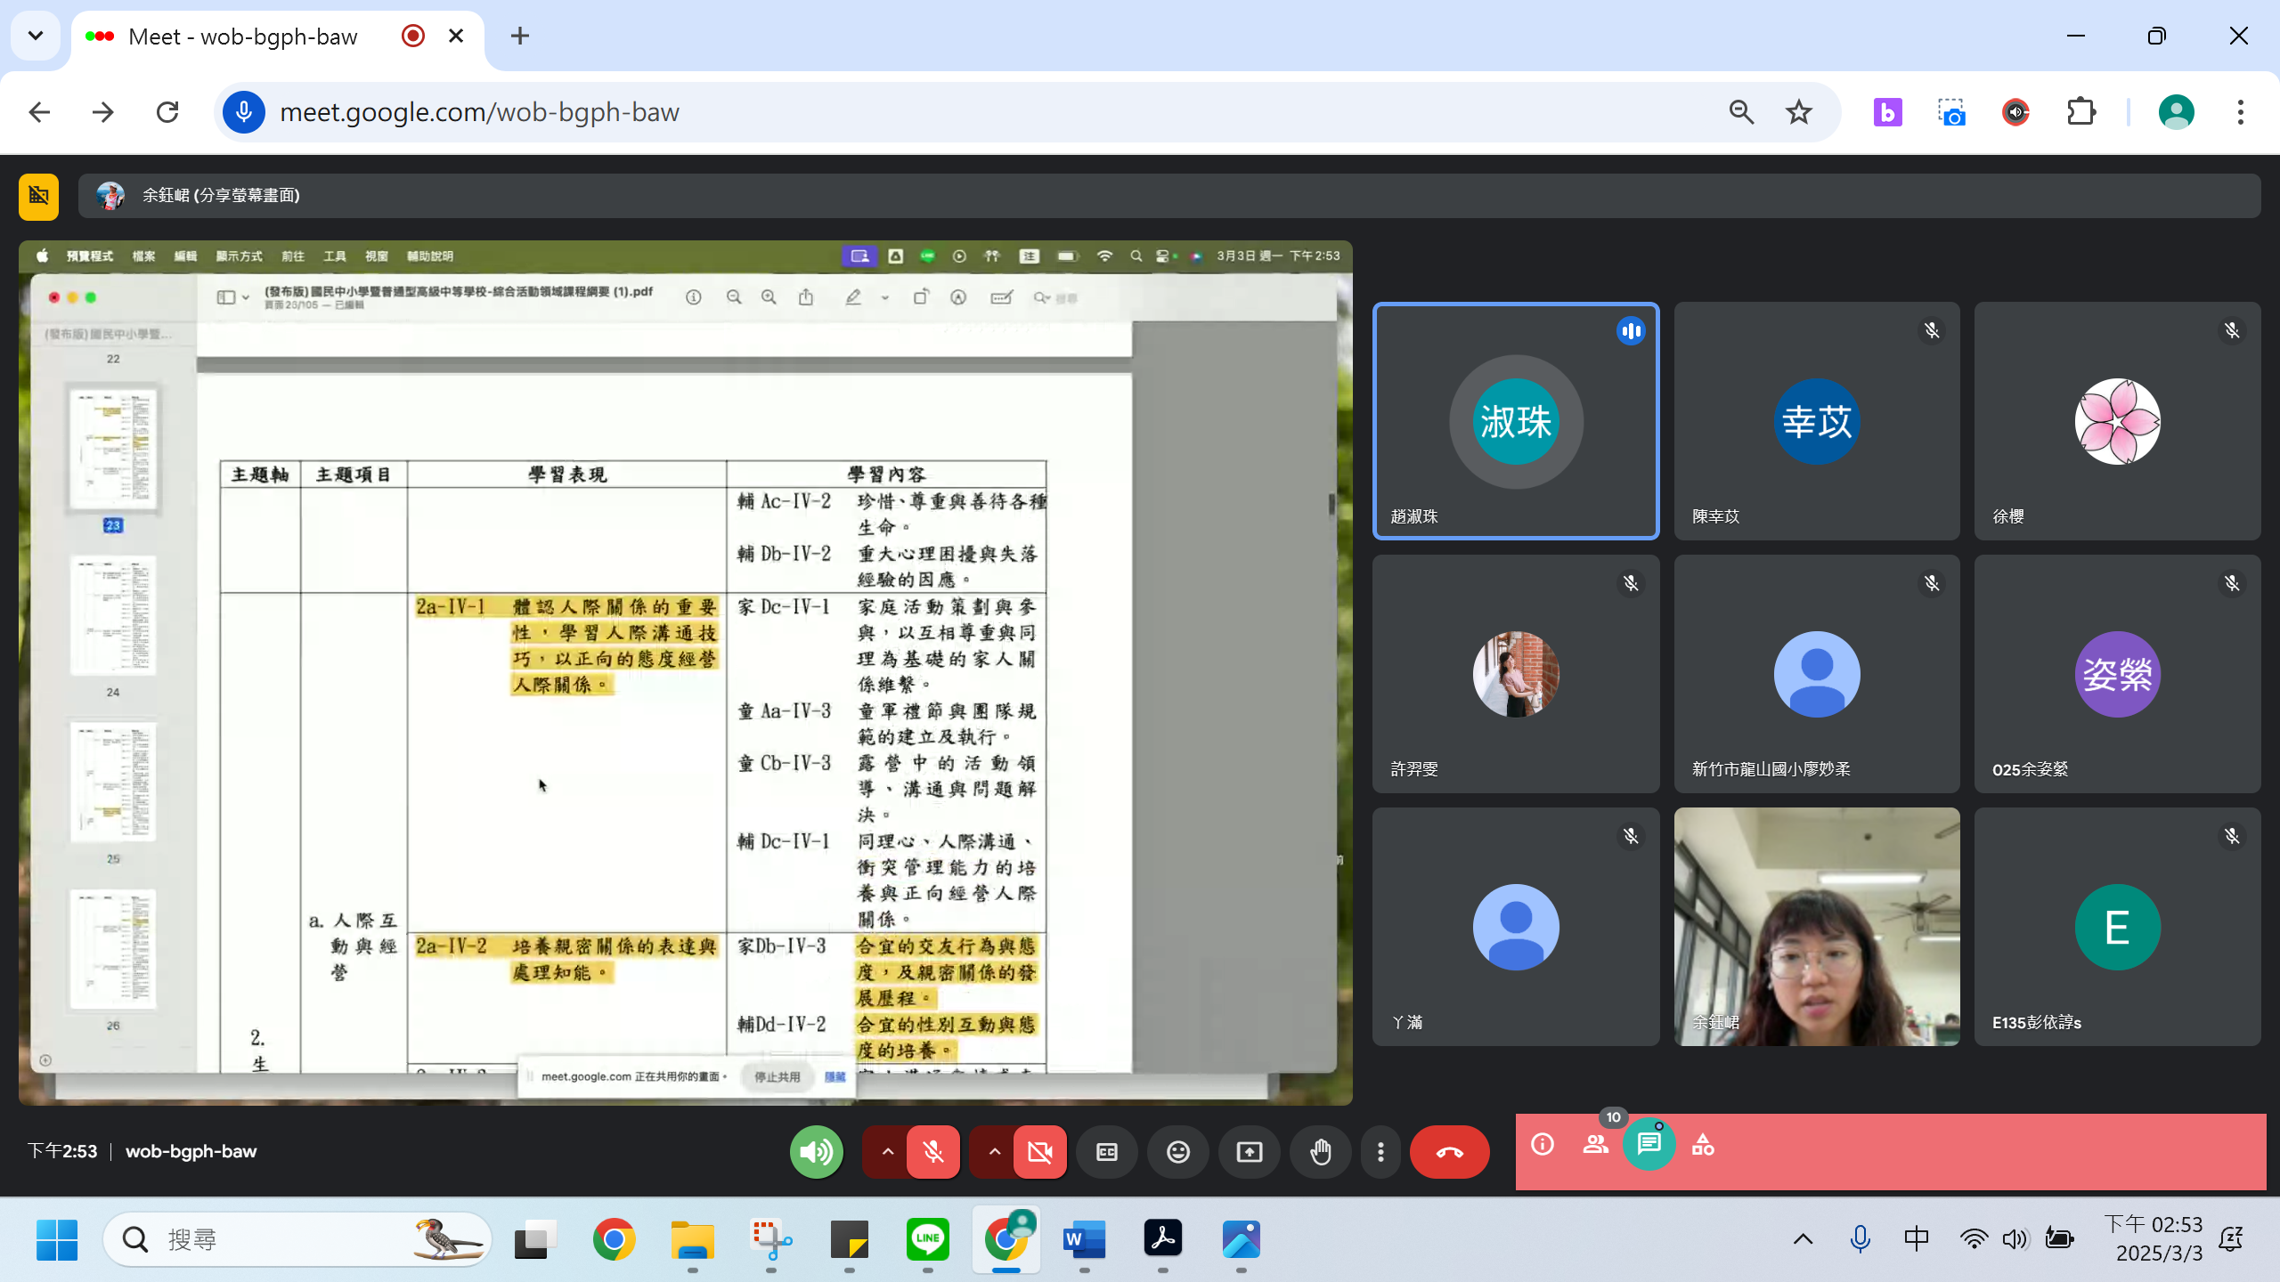The image size is (2280, 1282).
Task: Click the present screen icon
Action: point(1250,1152)
